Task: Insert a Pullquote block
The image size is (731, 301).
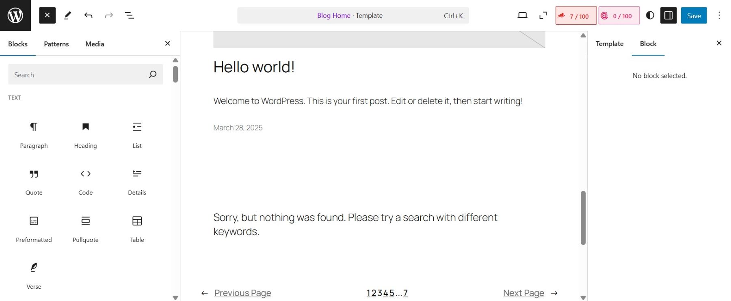Action: (85, 229)
